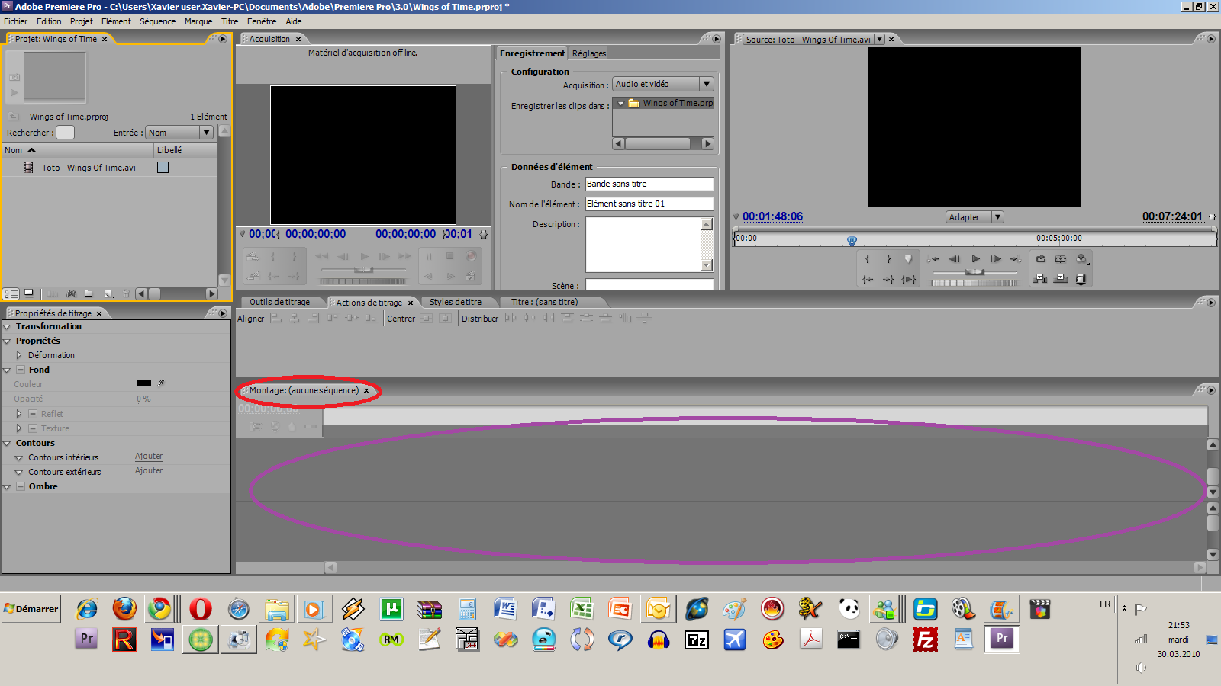
Task: Toggle the Fond checkbox
Action: (21, 370)
